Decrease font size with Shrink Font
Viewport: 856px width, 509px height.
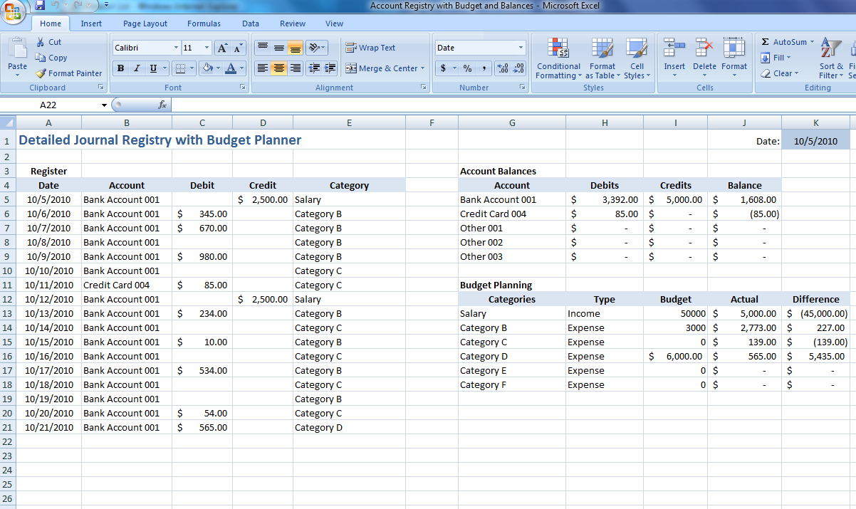pyautogui.click(x=238, y=48)
